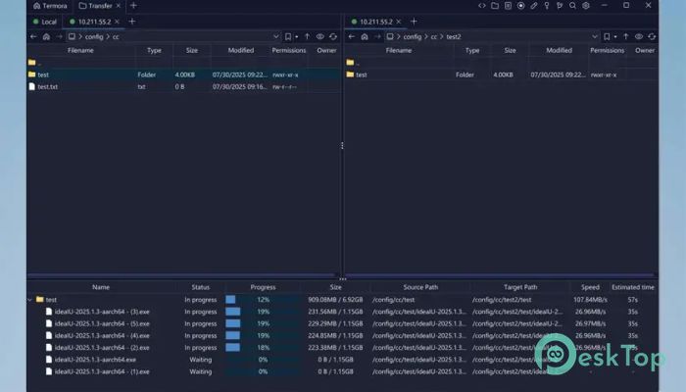Go back in the left file panel
This screenshot has width=686, height=392.
click(x=33, y=37)
